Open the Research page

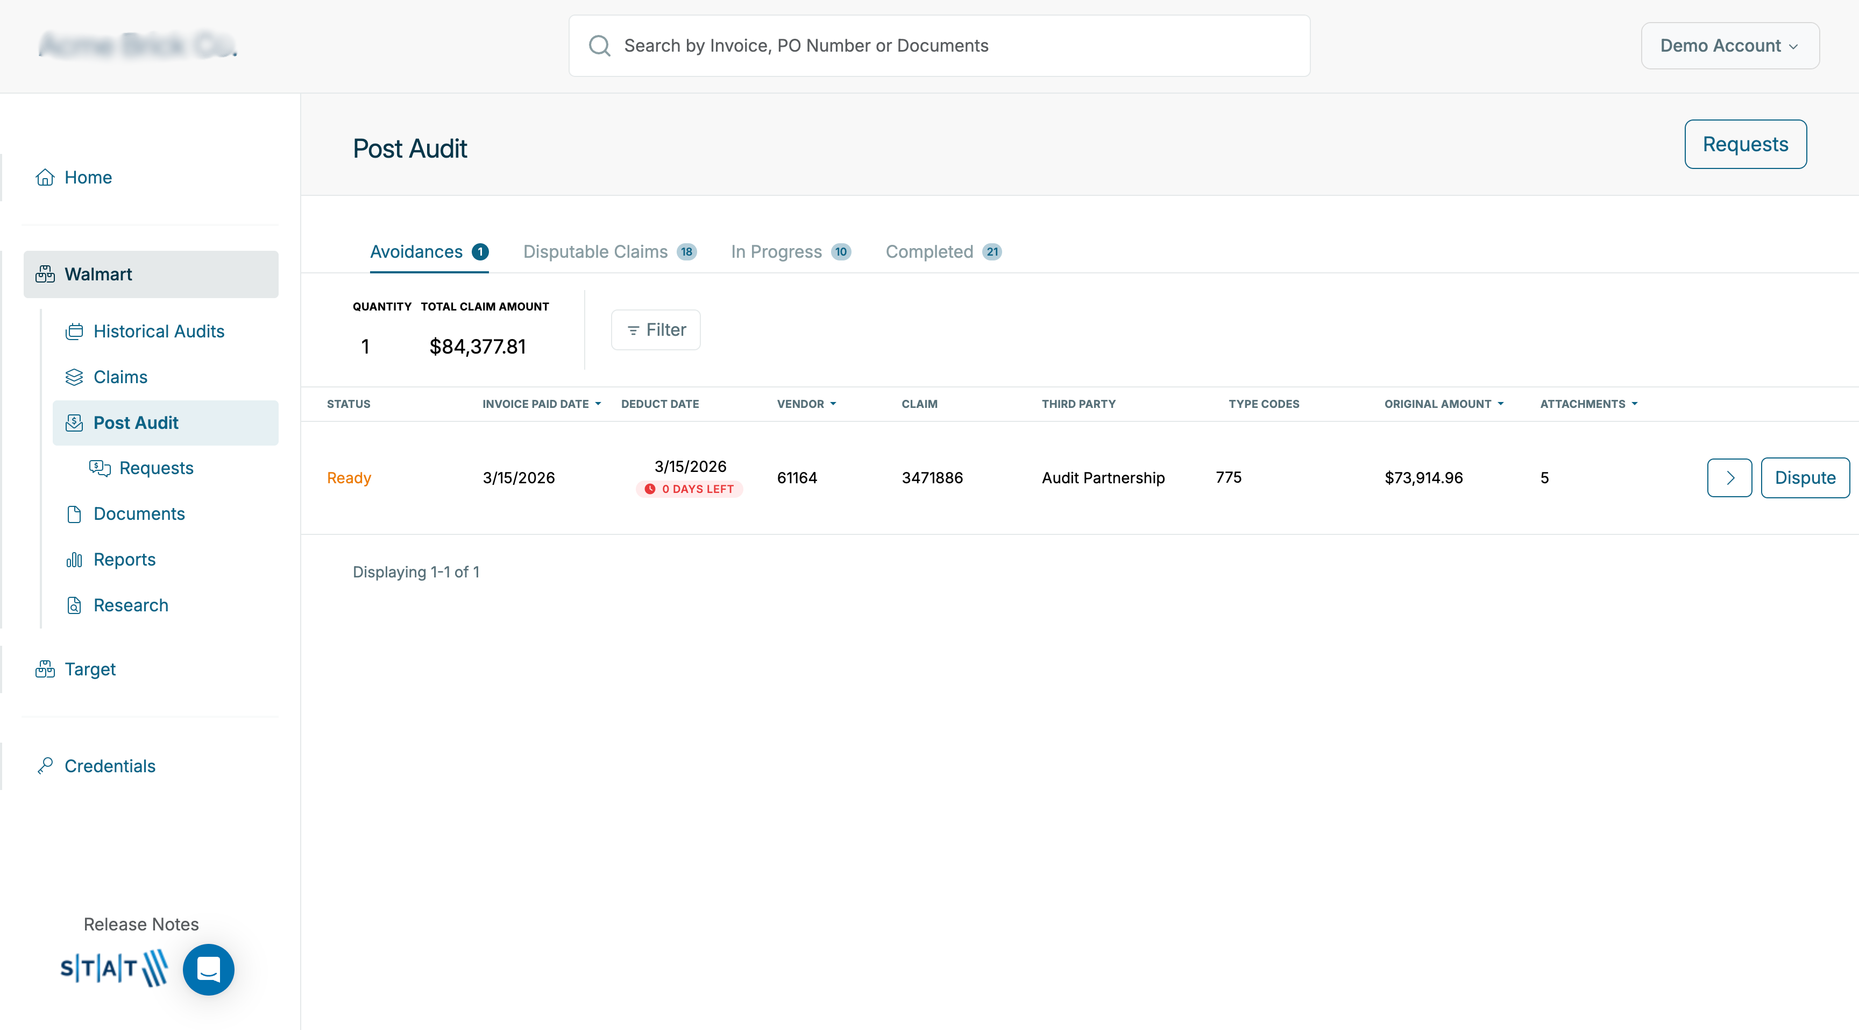tap(131, 605)
